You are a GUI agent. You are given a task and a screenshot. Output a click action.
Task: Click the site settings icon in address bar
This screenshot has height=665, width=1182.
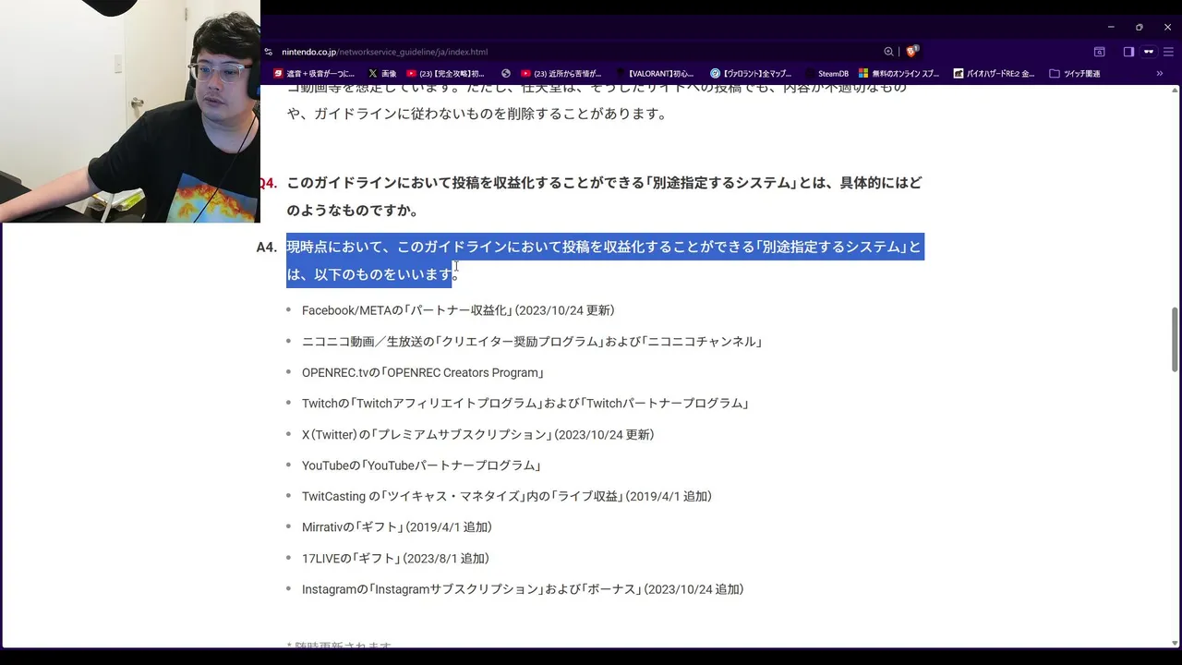(x=268, y=52)
